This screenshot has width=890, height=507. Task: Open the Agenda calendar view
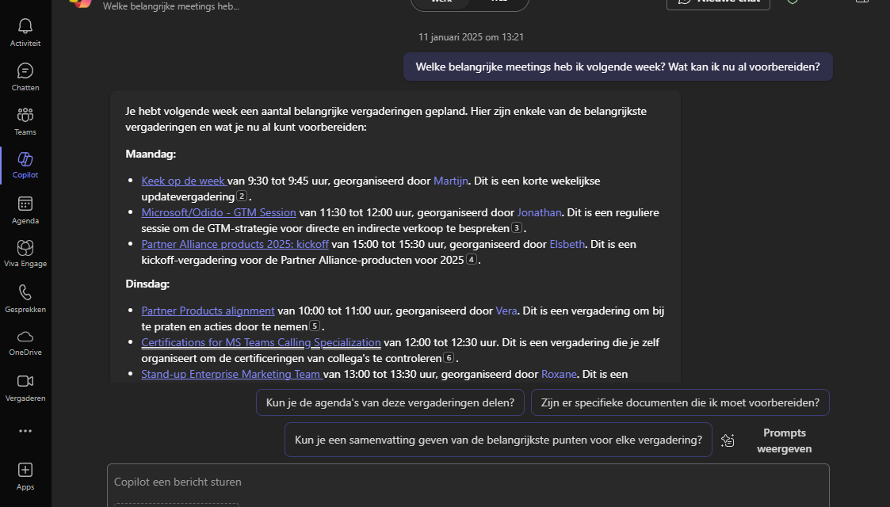point(25,210)
